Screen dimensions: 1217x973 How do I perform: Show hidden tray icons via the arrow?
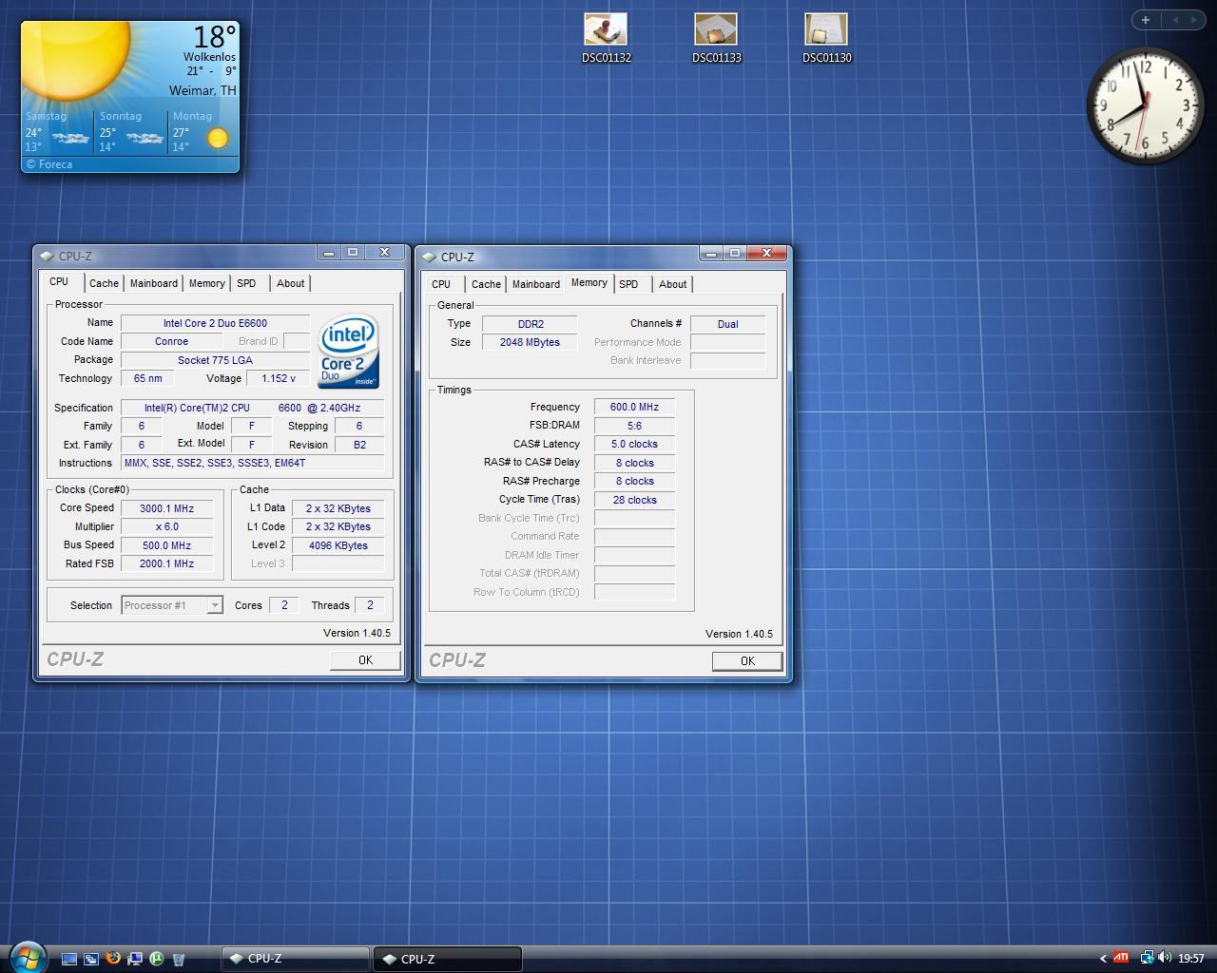point(1103,959)
